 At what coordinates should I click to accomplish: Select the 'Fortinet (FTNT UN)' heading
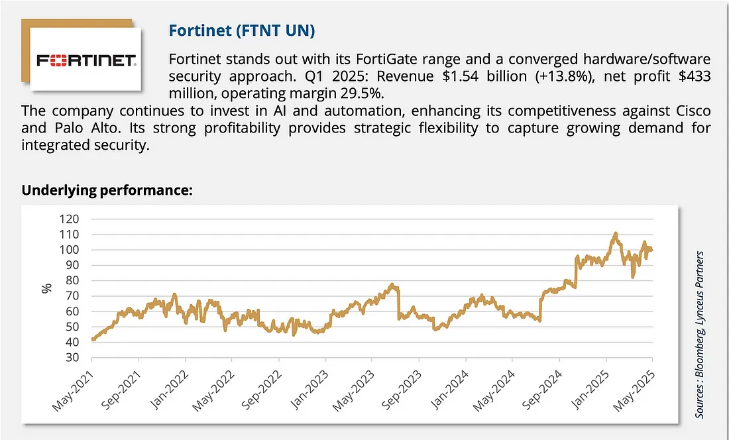click(242, 30)
